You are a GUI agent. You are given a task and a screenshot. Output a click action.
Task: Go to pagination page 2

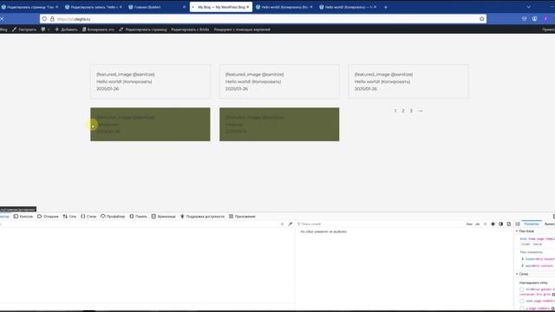tap(402, 111)
